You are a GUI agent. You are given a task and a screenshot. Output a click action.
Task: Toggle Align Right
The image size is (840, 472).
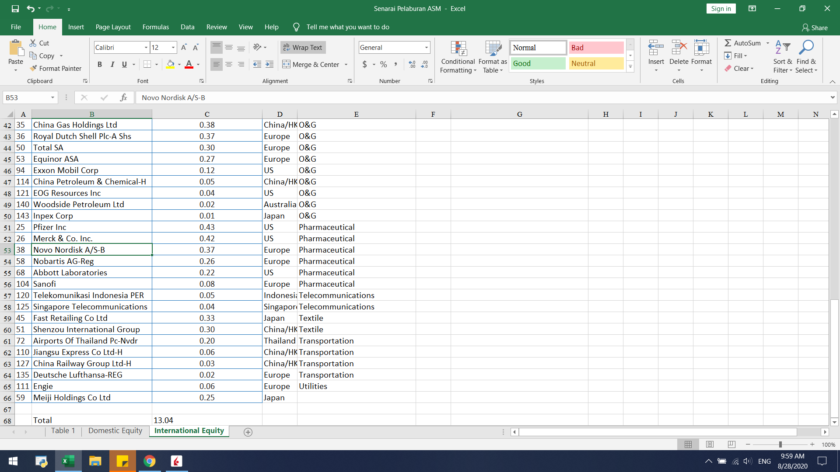tap(241, 64)
